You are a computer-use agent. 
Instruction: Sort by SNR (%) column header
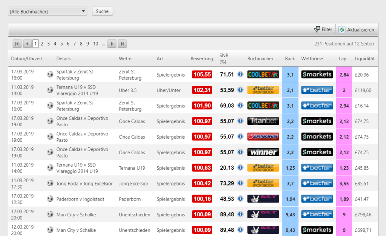(x=224, y=58)
